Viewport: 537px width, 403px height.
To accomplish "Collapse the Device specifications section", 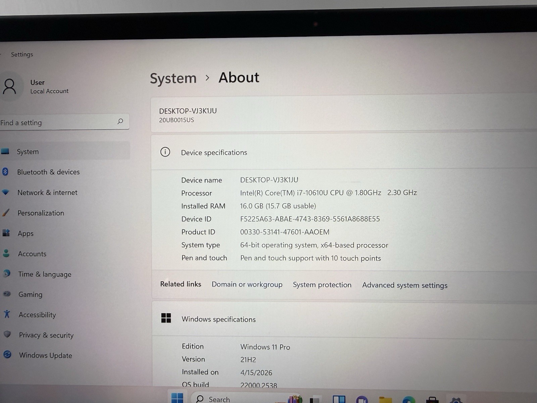I will pyautogui.click(x=344, y=152).
